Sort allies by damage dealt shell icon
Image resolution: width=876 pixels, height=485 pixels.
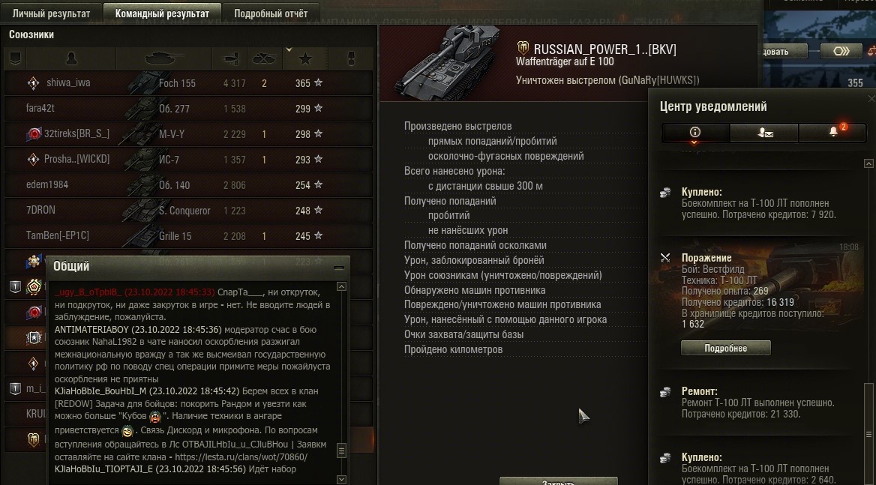(x=230, y=58)
